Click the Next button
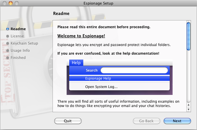 click(177, 121)
